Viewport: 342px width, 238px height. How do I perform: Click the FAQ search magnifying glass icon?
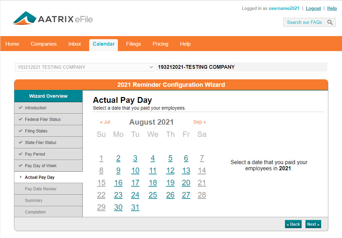tap(330, 22)
